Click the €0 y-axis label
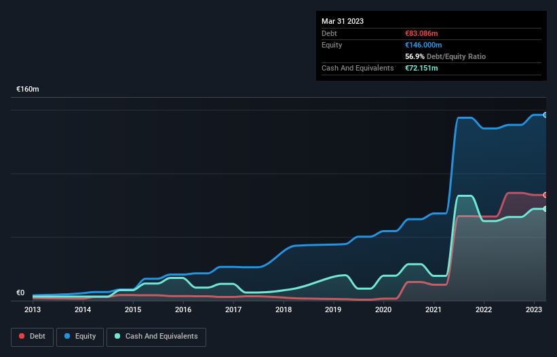Image resolution: width=557 pixels, height=357 pixels. coord(20,293)
